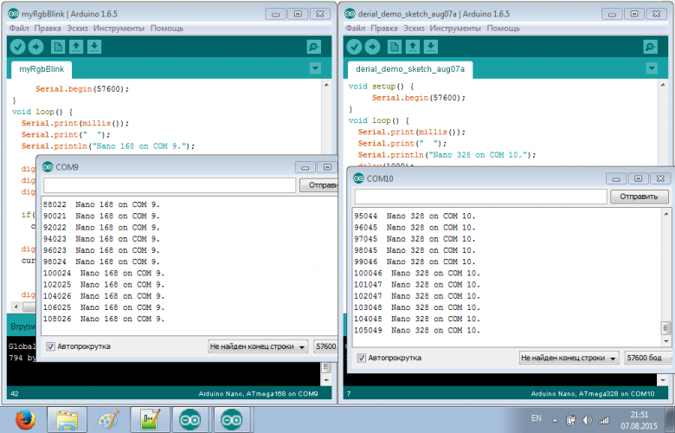675x433 pixels.
Task: Upload the derial_demo_sketch_aug07a sketch
Action: (372, 47)
